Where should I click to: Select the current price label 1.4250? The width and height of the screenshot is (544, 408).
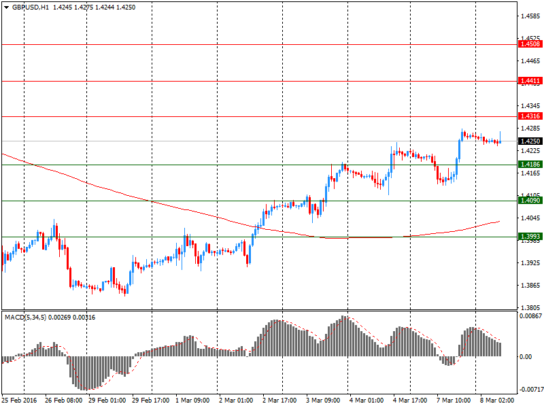[530, 141]
